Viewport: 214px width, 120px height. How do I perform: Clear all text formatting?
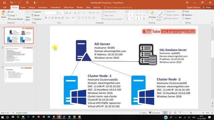click(75, 13)
